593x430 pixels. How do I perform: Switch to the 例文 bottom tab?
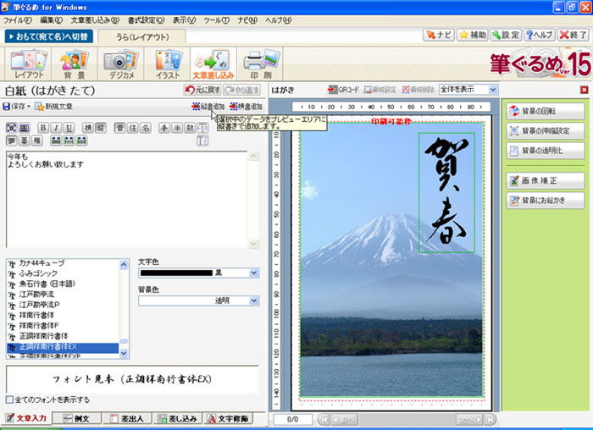[x=77, y=418]
